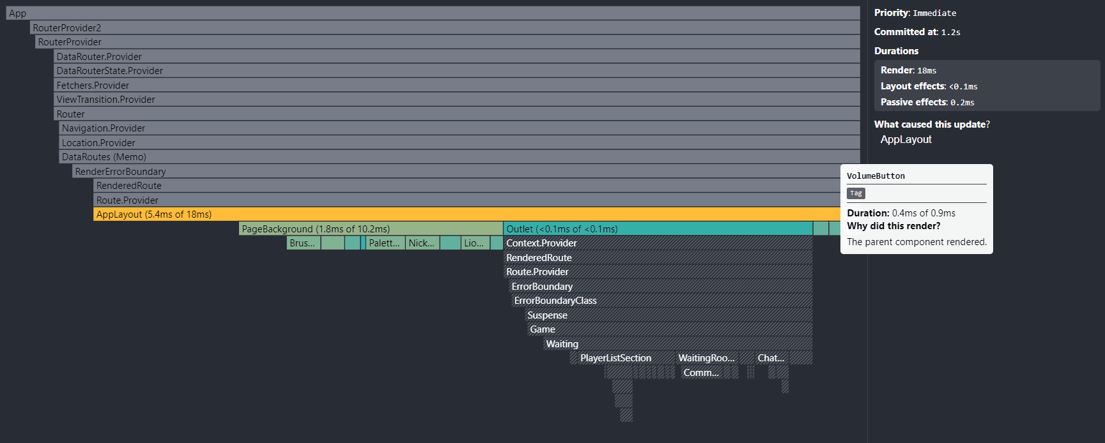The width and height of the screenshot is (1105, 443).
Task: Select the RenderedRoute bar directly under RenderErrorBoundary
Action: click(x=477, y=186)
